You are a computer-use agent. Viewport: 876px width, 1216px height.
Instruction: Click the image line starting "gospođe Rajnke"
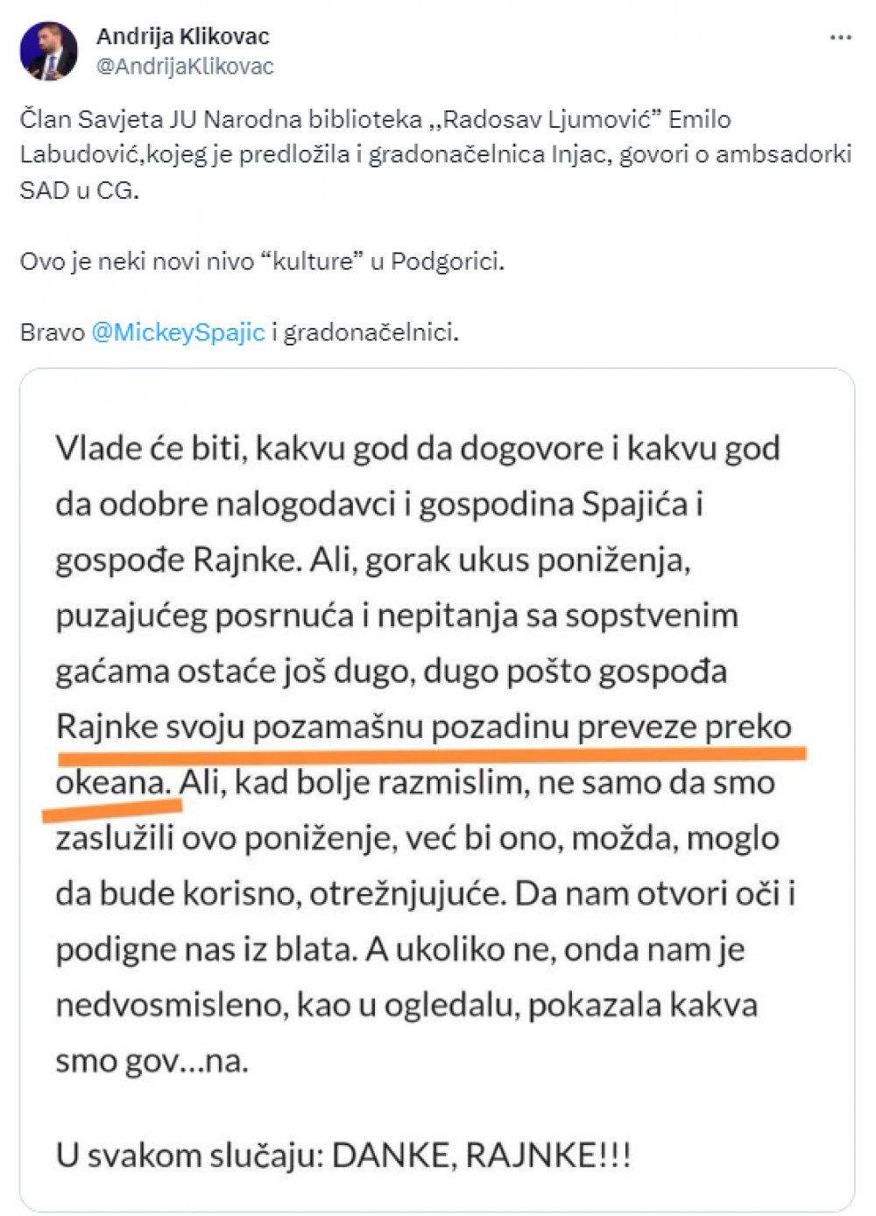[372, 560]
